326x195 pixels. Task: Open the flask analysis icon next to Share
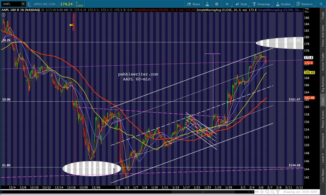point(207,4)
